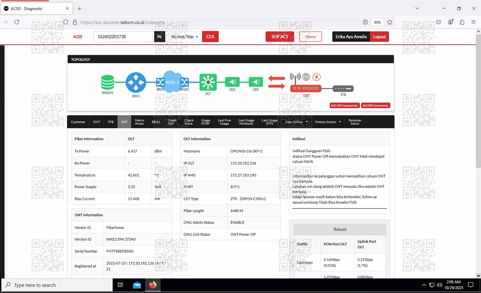This screenshot has width=481, height=293.
Task: Select the STB device icon
Action: tap(343, 89)
